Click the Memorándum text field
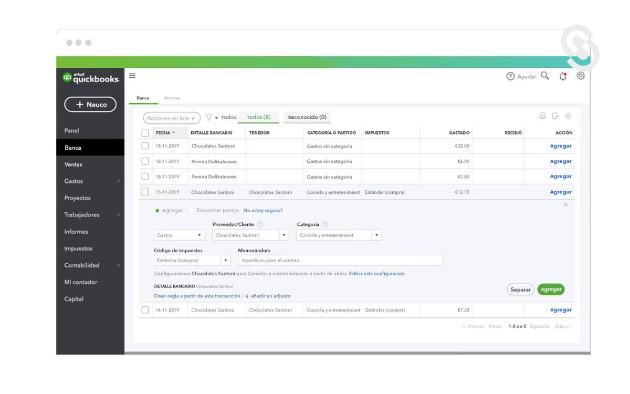The image size is (630, 394). coord(340,261)
